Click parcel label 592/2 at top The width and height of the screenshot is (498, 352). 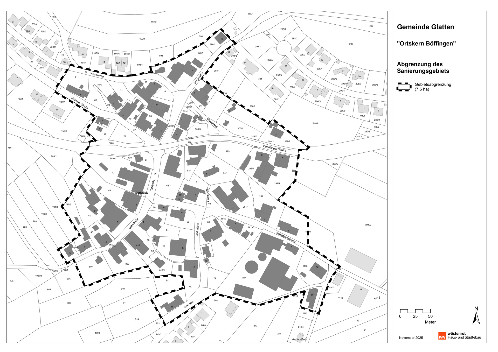click(154, 22)
